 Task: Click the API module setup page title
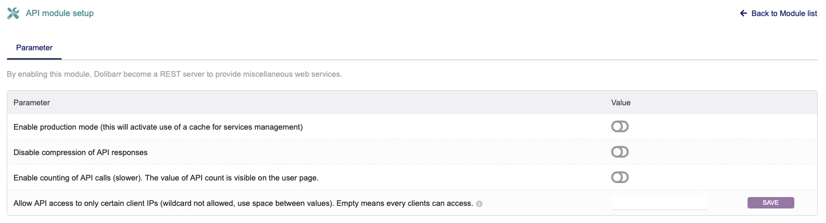click(x=60, y=13)
